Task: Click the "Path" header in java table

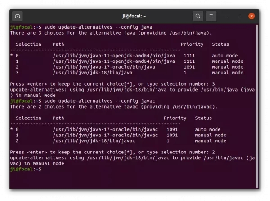Action: [x=58, y=44]
